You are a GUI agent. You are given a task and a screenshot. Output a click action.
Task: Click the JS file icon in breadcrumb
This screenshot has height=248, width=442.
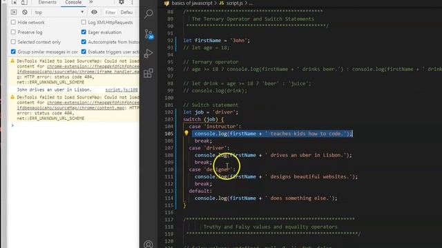pyautogui.click(x=222, y=3)
